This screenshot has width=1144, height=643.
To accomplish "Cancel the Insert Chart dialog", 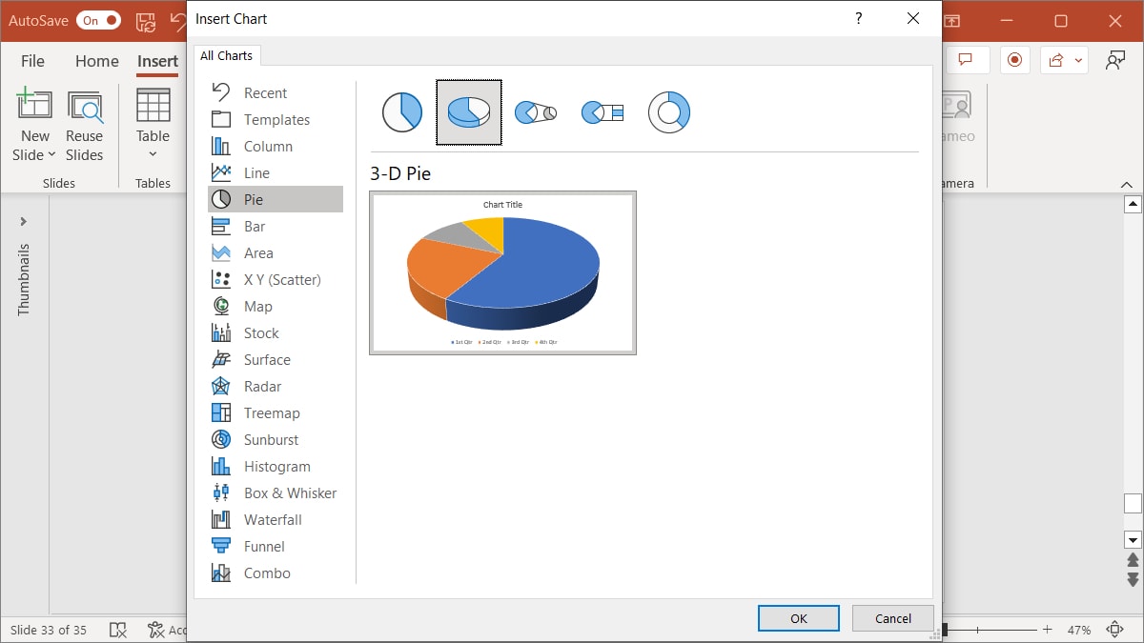I will coord(892,618).
